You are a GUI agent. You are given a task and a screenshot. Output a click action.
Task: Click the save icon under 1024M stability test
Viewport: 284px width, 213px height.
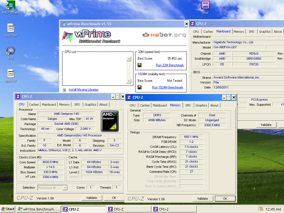coord(140,87)
